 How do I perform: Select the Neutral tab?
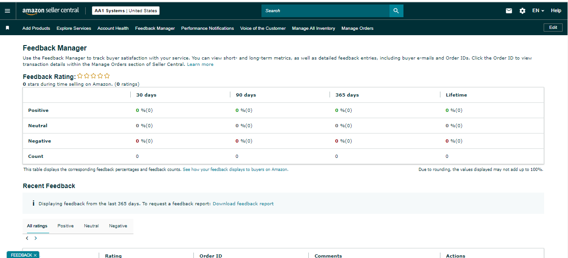[x=91, y=226]
